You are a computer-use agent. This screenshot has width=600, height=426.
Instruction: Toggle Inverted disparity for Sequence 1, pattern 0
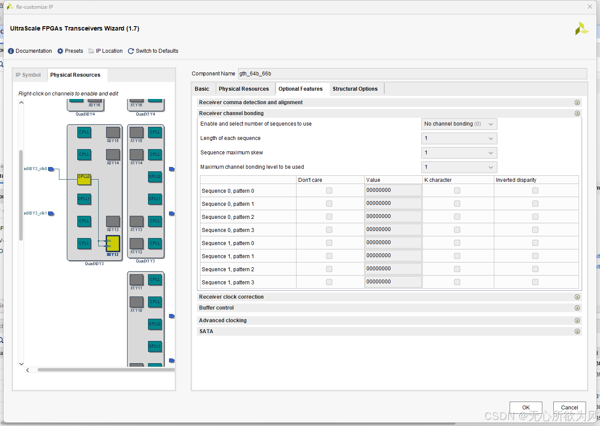[x=535, y=243]
